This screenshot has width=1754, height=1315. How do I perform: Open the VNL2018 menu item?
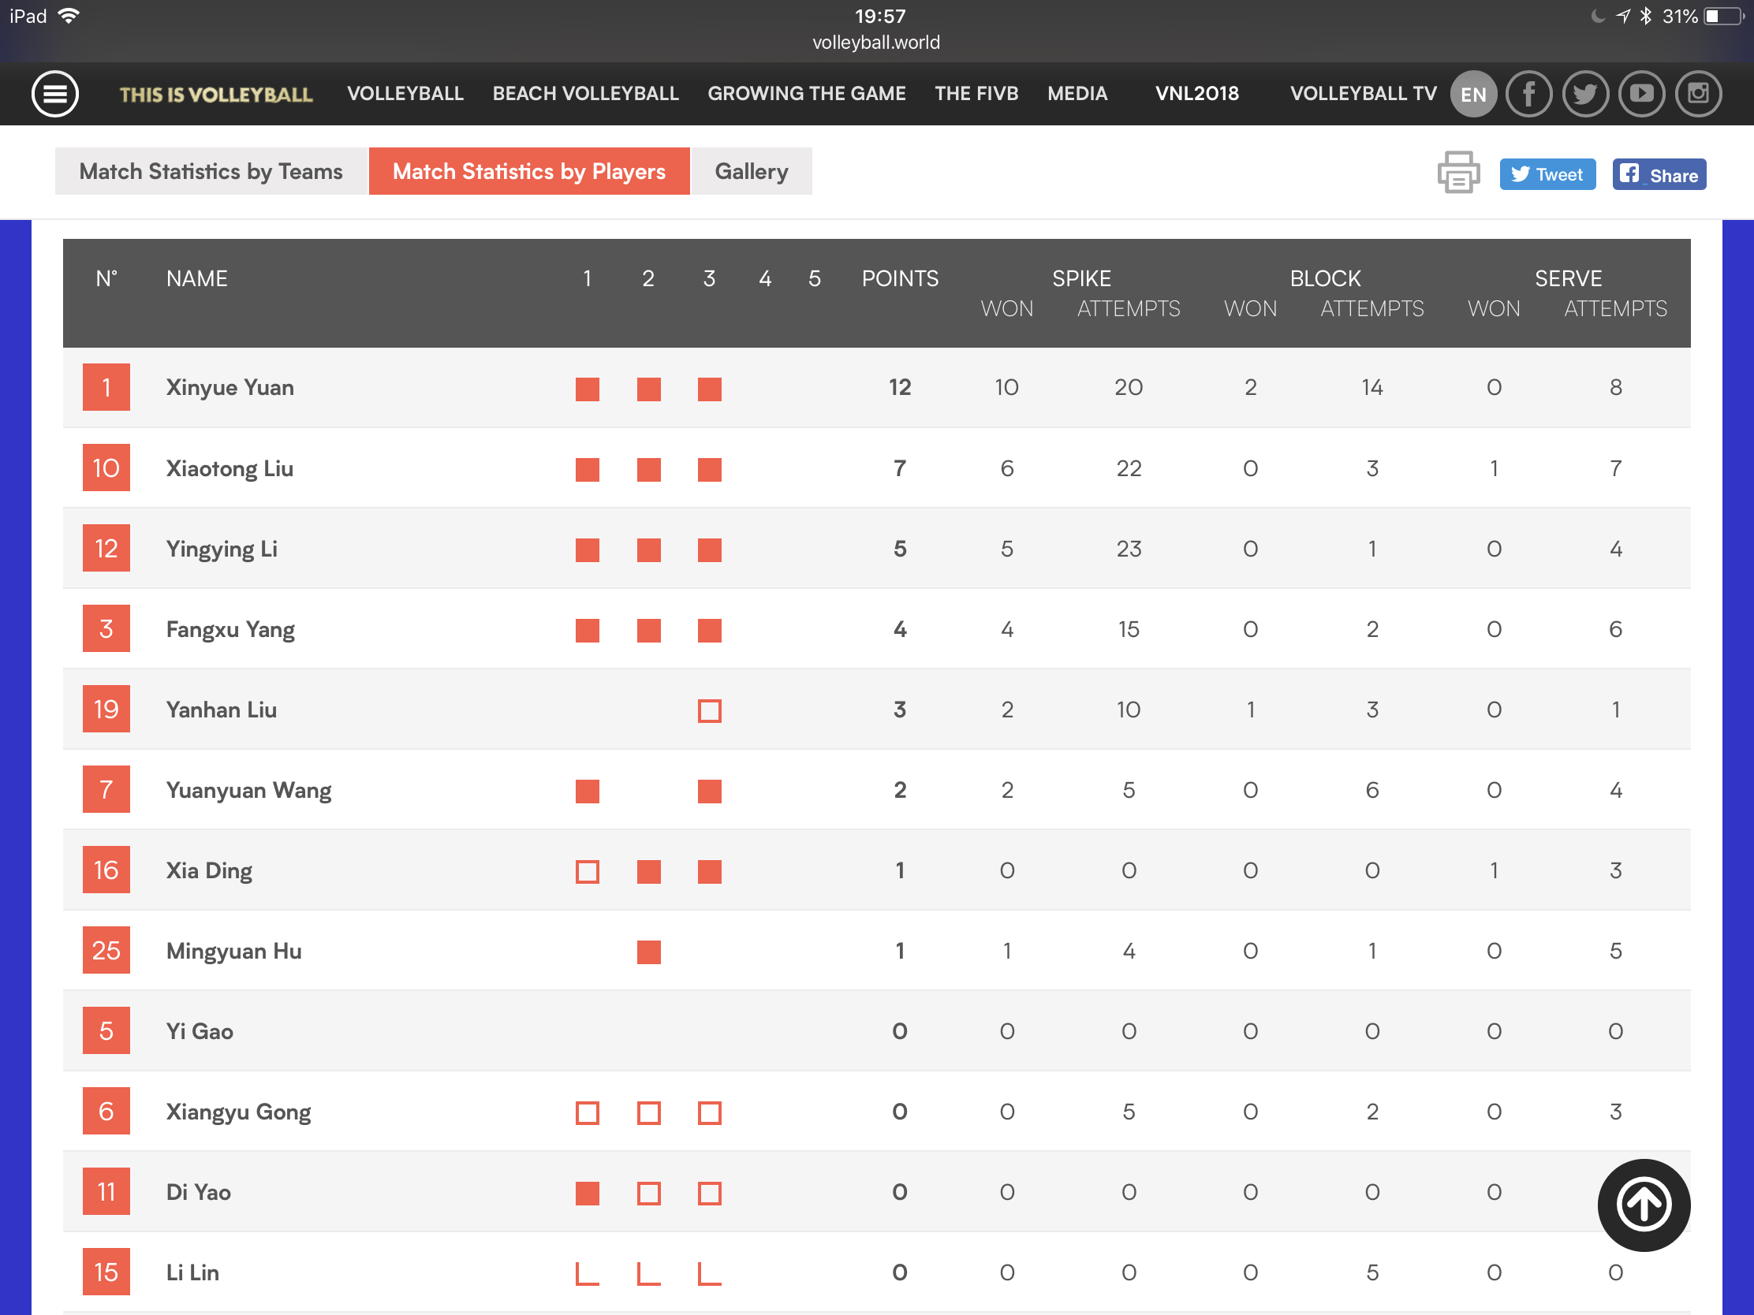pyautogui.click(x=1196, y=94)
